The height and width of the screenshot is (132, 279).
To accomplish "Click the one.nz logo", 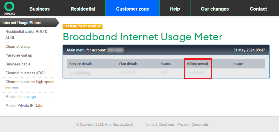I will click(9, 8).
